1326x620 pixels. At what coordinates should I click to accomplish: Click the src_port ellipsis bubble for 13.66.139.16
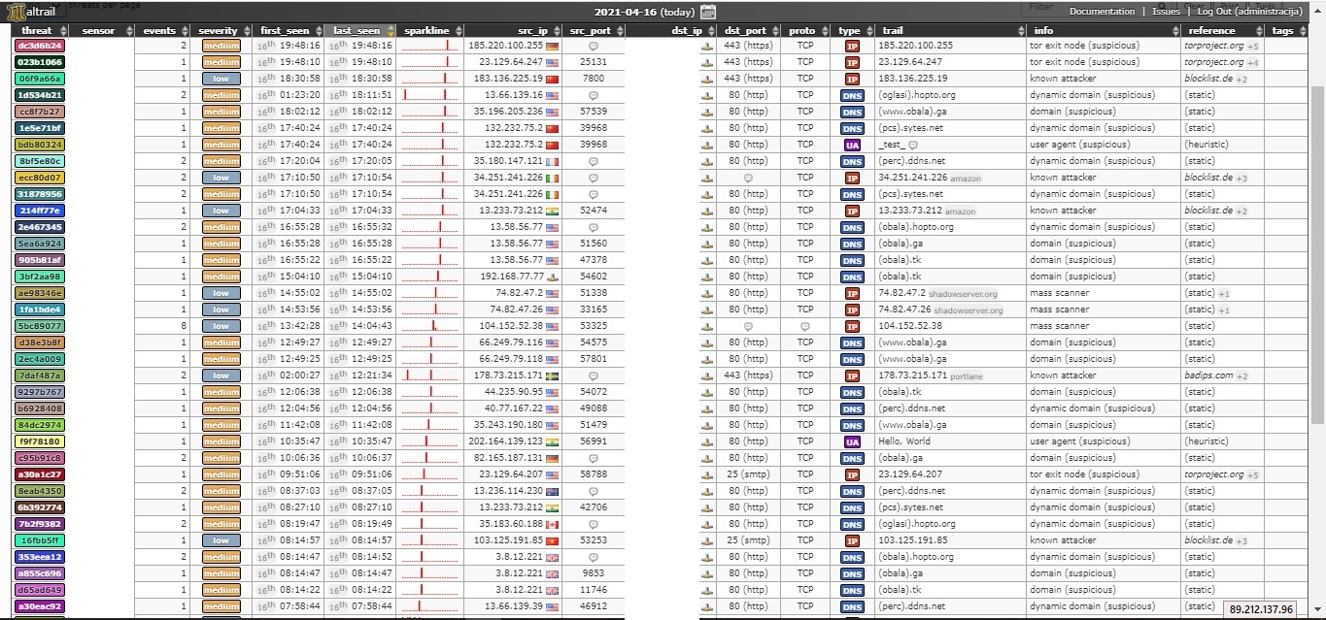pyautogui.click(x=594, y=95)
